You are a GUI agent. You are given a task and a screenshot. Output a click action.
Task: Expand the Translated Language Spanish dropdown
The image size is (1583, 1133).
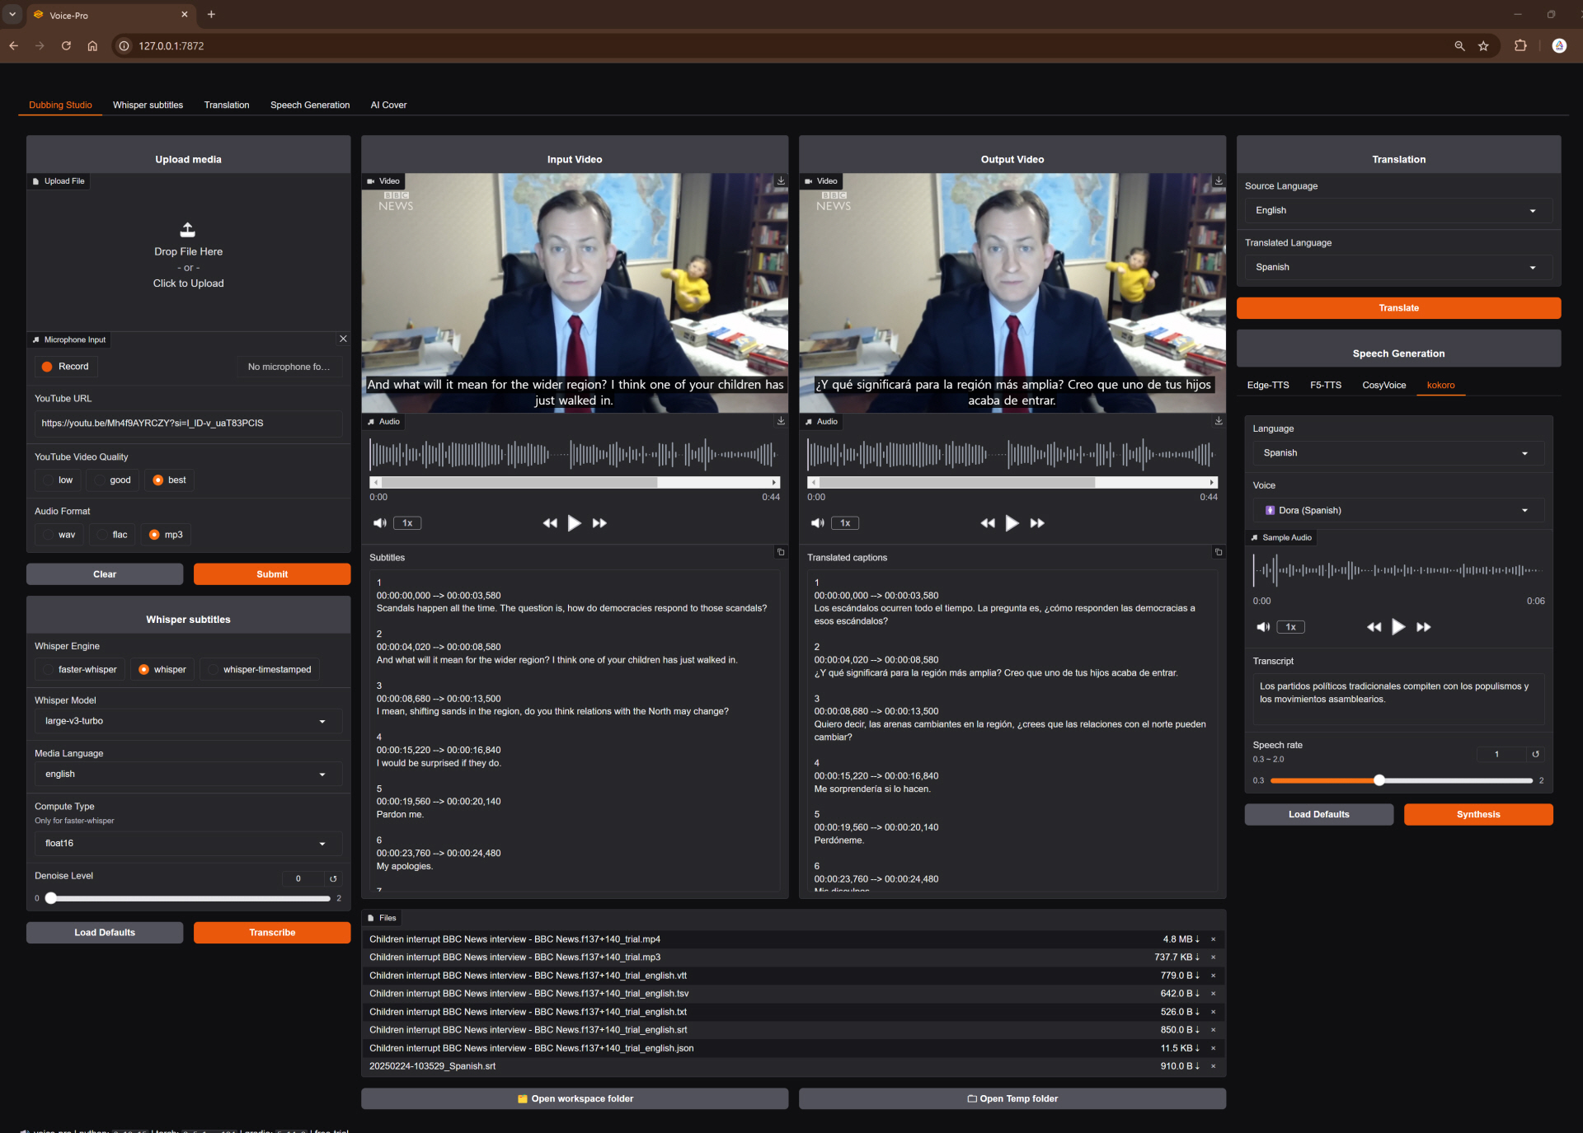tap(1397, 267)
